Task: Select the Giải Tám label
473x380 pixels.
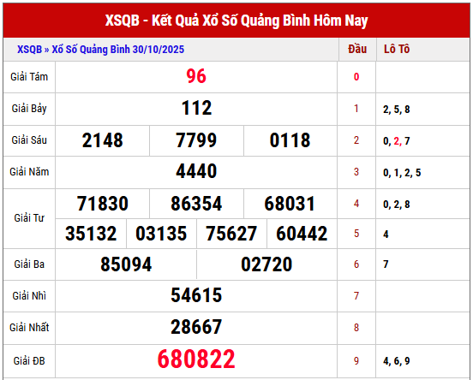Action: click(x=29, y=77)
